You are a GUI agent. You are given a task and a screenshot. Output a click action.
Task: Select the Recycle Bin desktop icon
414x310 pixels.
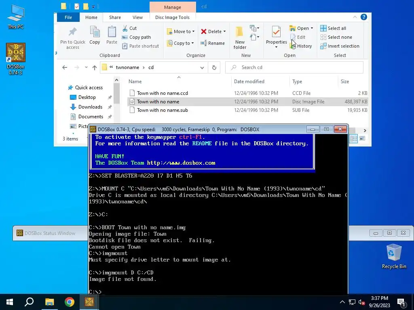(x=394, y=256)
